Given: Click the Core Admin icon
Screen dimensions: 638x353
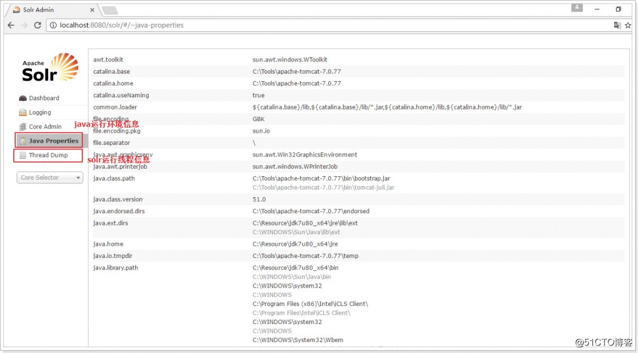Looking at the screenshot, I should pyautogui.click(x=23, y=127).
